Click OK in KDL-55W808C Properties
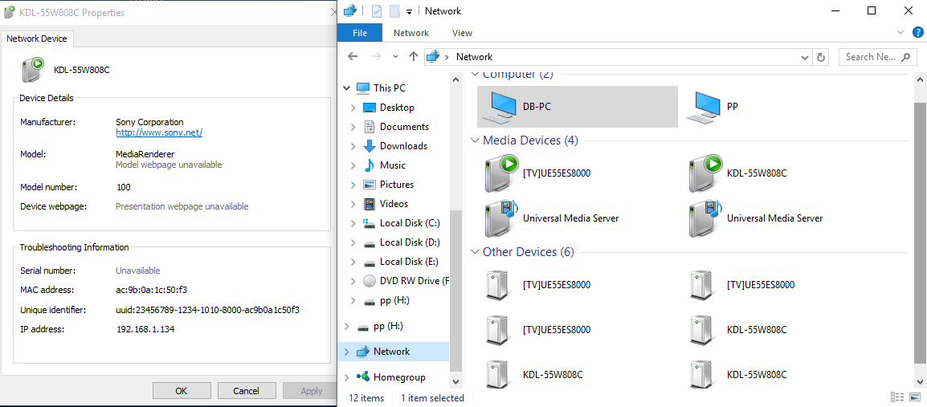 click(182, 390)
